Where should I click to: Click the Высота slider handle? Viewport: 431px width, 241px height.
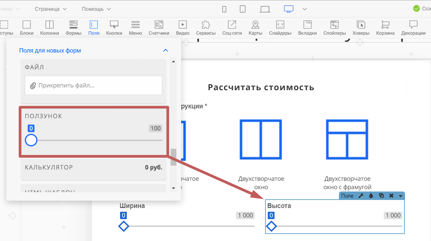tap(271, 227)
